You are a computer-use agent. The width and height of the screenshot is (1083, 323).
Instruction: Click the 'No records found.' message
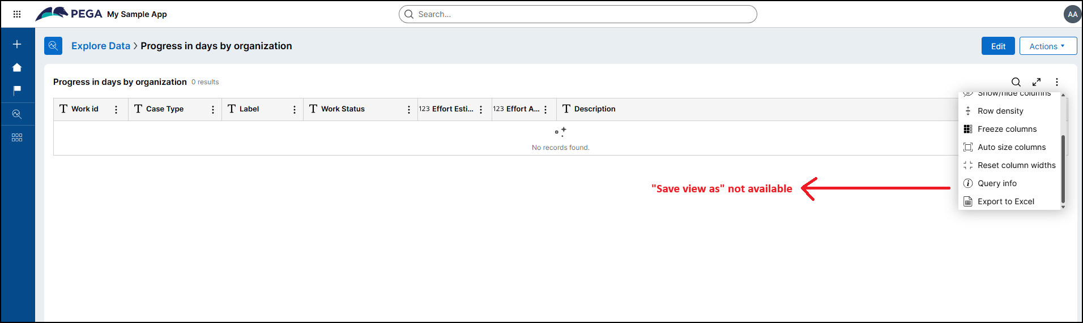(x=561, y=148)
